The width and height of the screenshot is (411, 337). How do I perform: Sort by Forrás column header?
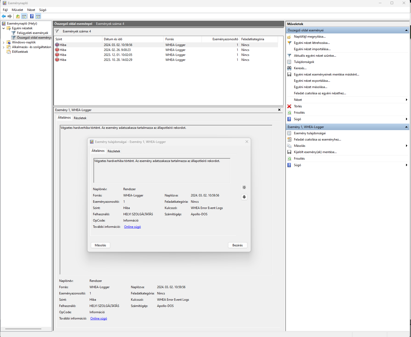[x=183, y=39]
